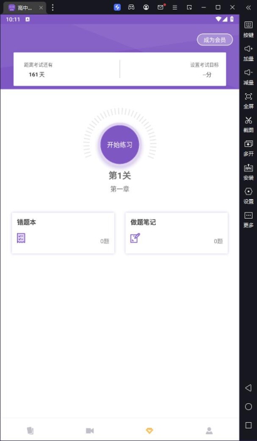Open the mail messages icon with red dot
Screen dimensions: 257x441
point(161,7)
